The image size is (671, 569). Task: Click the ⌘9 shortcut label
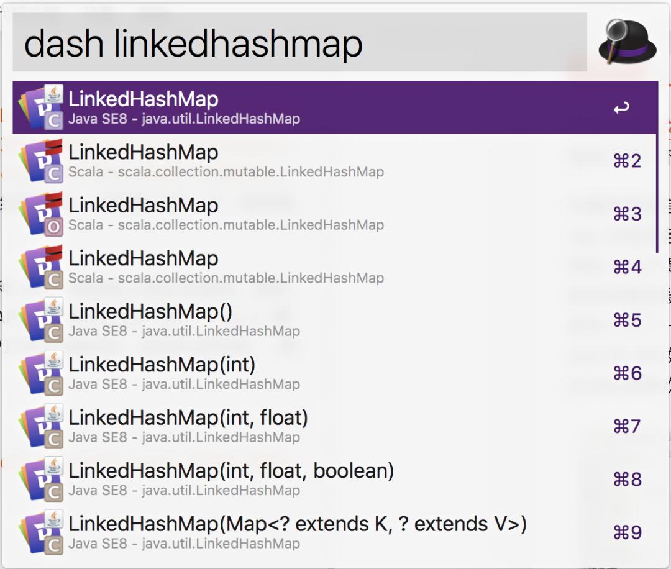(627, 533)
